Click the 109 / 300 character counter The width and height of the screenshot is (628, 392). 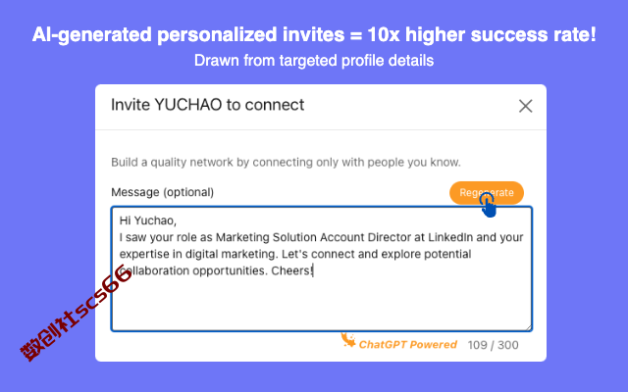click(x=493, y=345)
